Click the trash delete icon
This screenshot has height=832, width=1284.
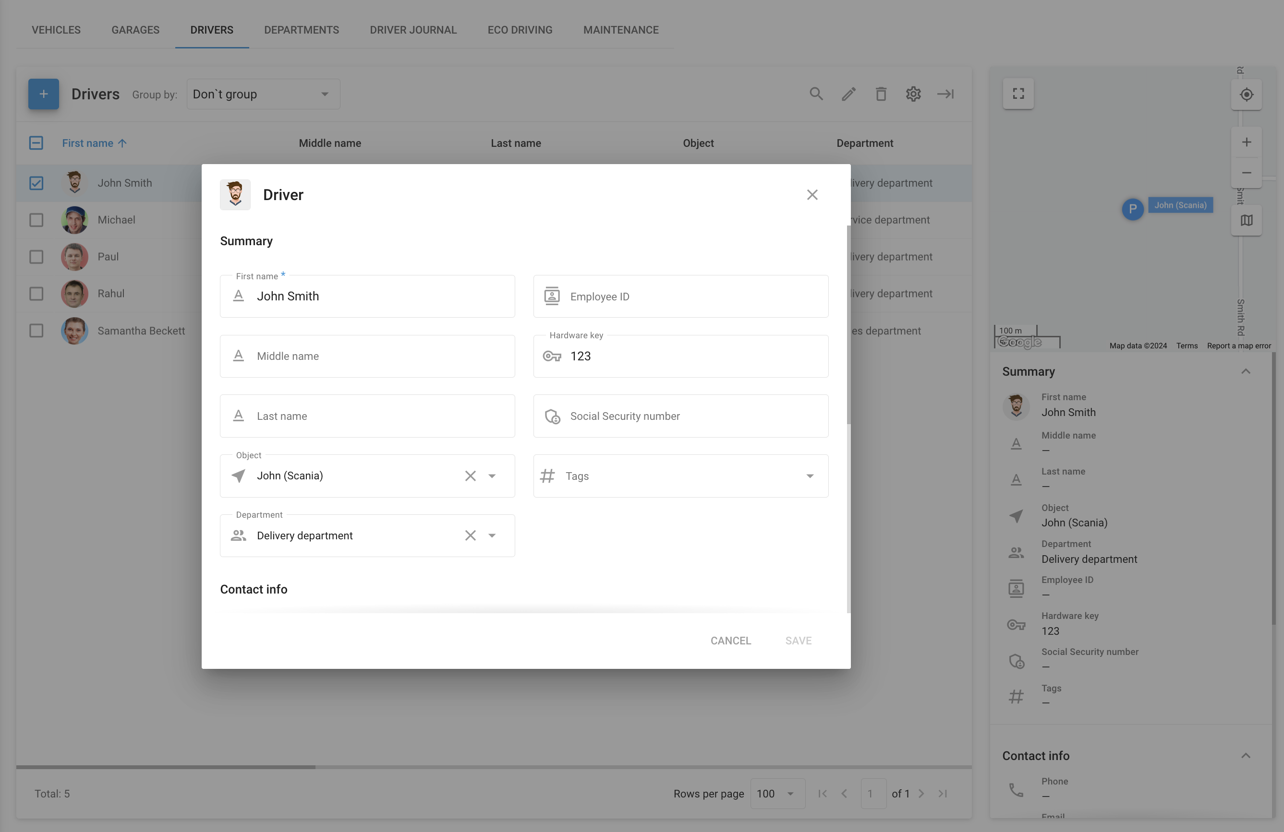point(881,94)
